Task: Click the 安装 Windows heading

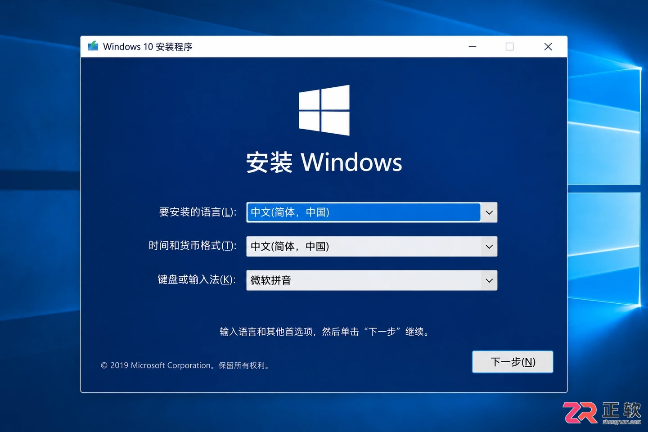Action: pyautogui.click(x=324, y=162)
